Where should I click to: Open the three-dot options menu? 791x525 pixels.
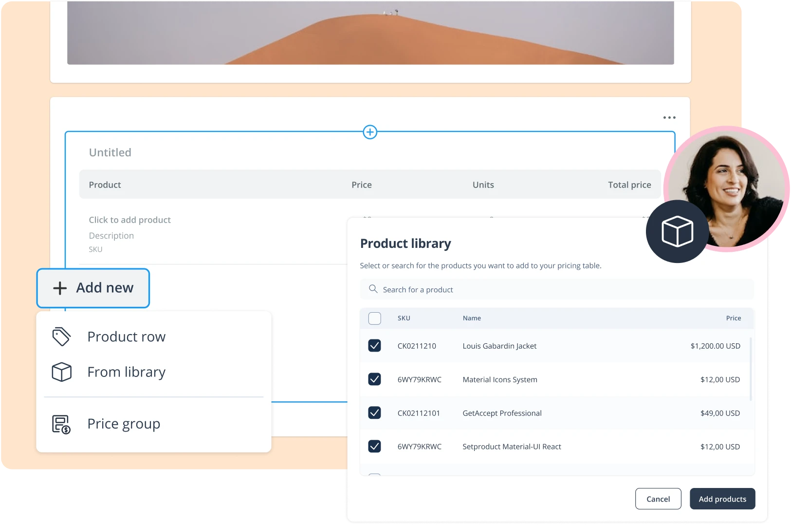(669, 117)
